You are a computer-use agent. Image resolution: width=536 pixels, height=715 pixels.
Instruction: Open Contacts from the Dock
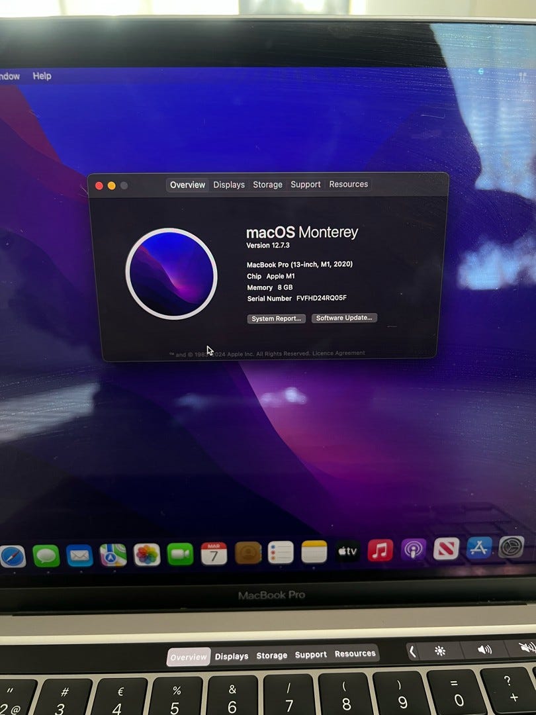coord(247,553)
